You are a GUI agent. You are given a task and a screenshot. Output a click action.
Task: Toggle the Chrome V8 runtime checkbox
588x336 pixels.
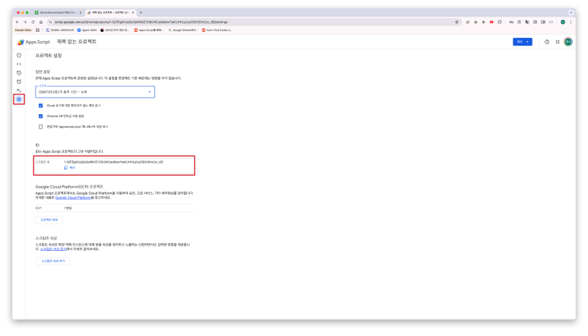tap(41, 116)
